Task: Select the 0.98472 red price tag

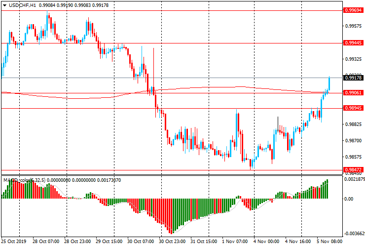Action: 354,170
